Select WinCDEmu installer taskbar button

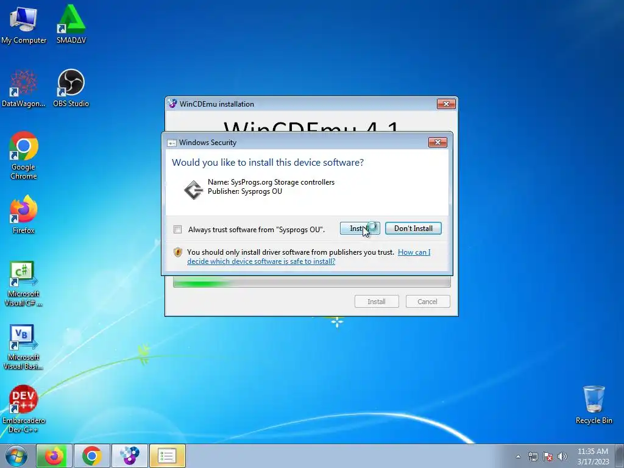[x=130, y=456]
